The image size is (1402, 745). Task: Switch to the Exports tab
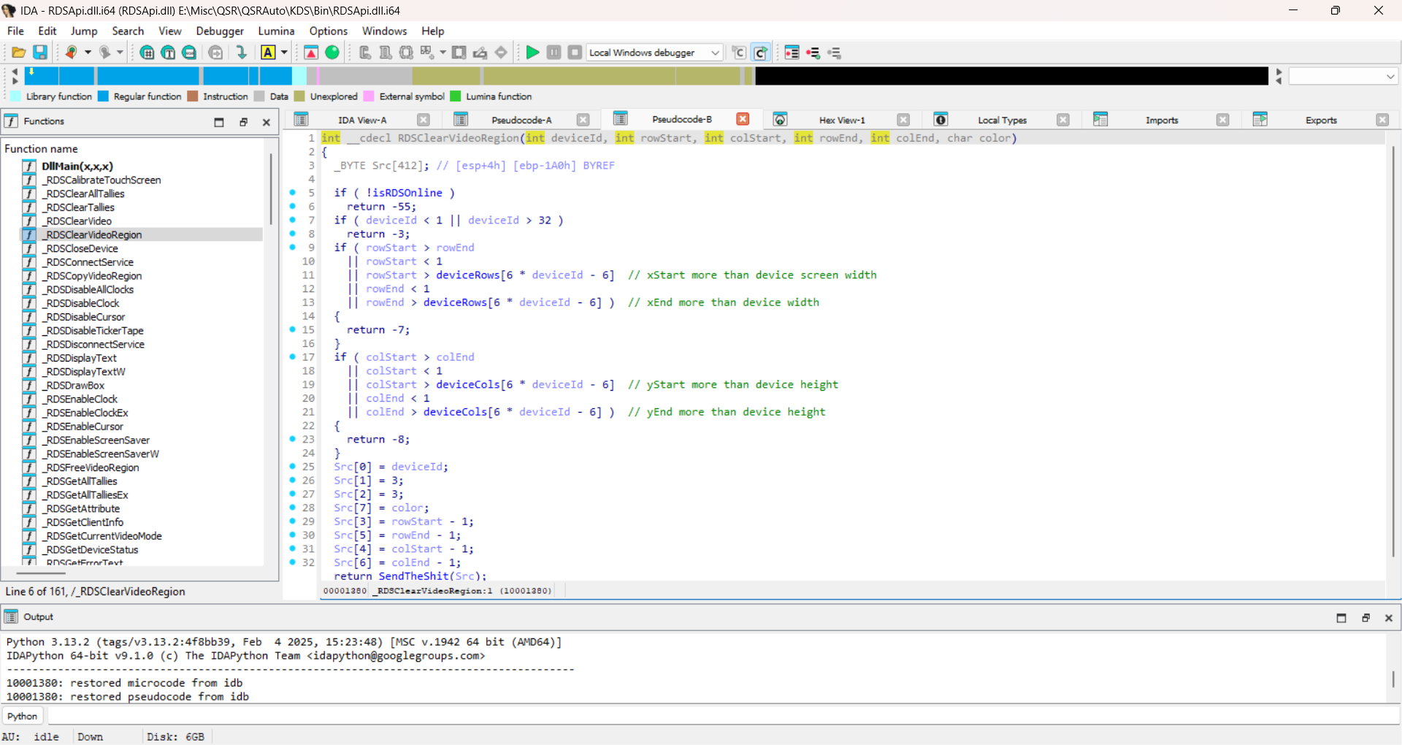(x=1321, y=120)
